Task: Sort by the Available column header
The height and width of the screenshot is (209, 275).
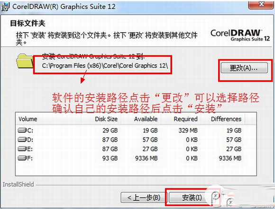Action: (141, 119)
